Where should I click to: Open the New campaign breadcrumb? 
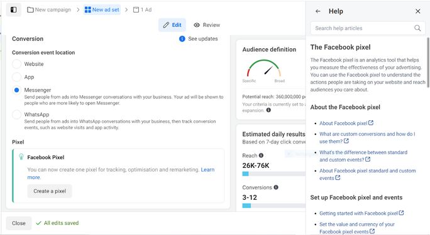click(49, 9)
